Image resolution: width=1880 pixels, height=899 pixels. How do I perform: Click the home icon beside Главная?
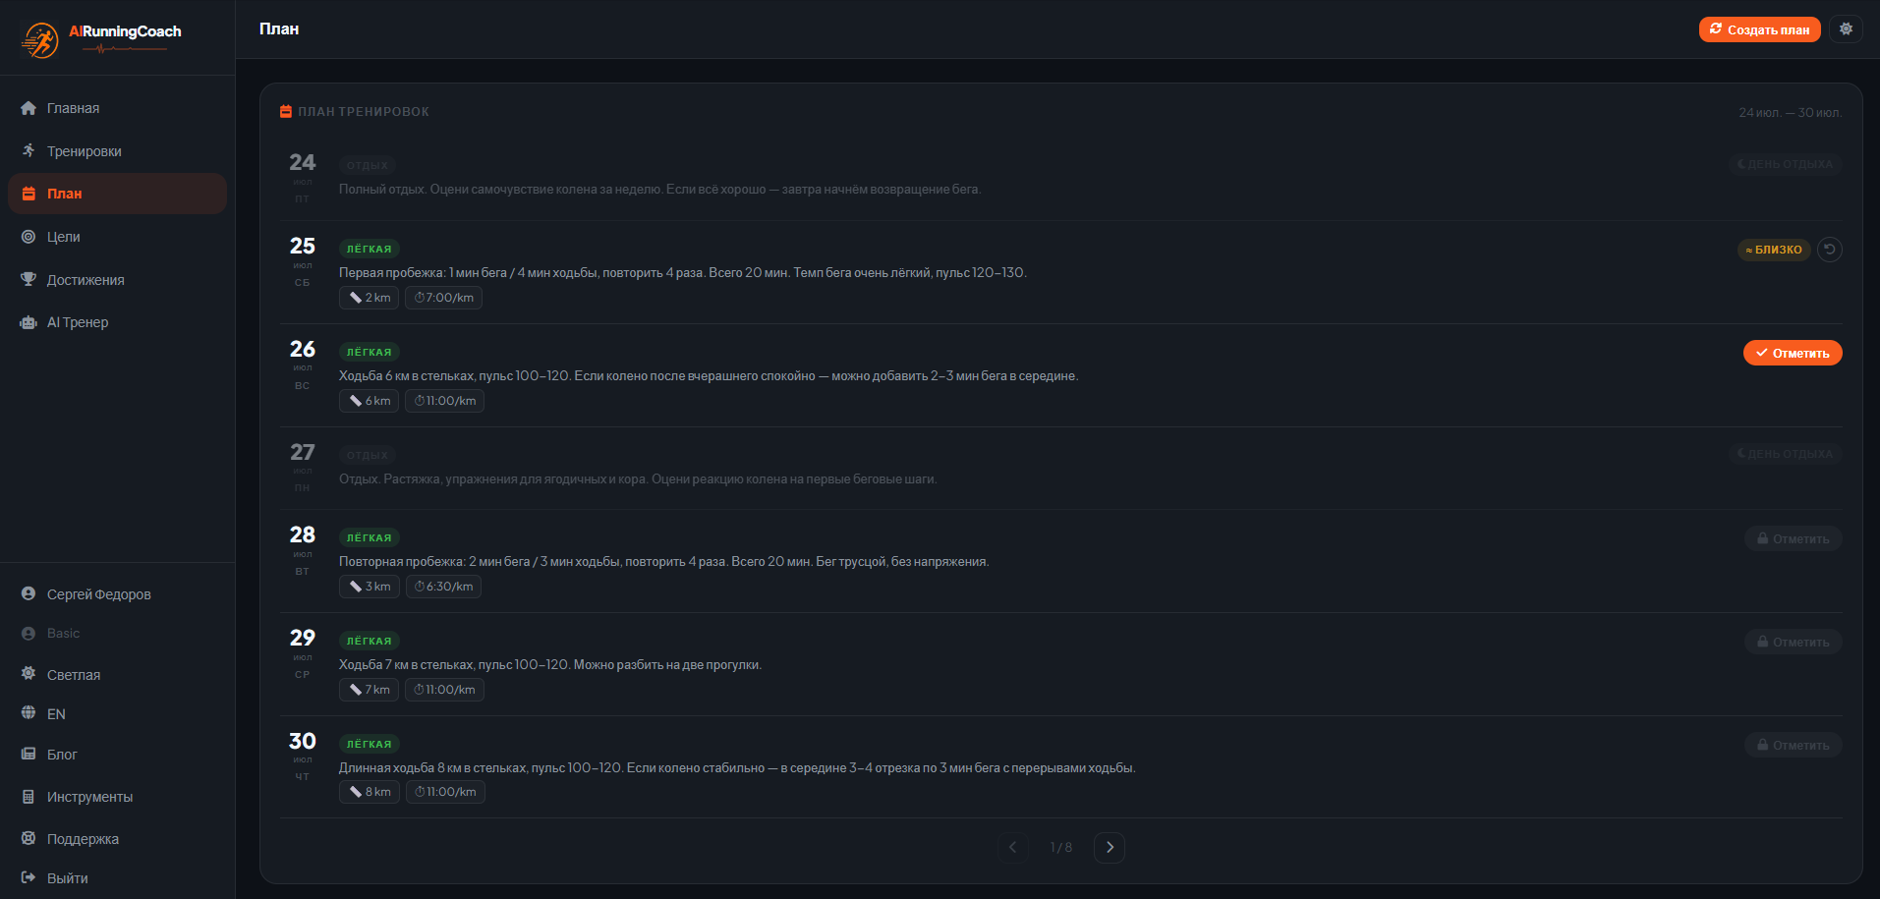pos(28,108)
